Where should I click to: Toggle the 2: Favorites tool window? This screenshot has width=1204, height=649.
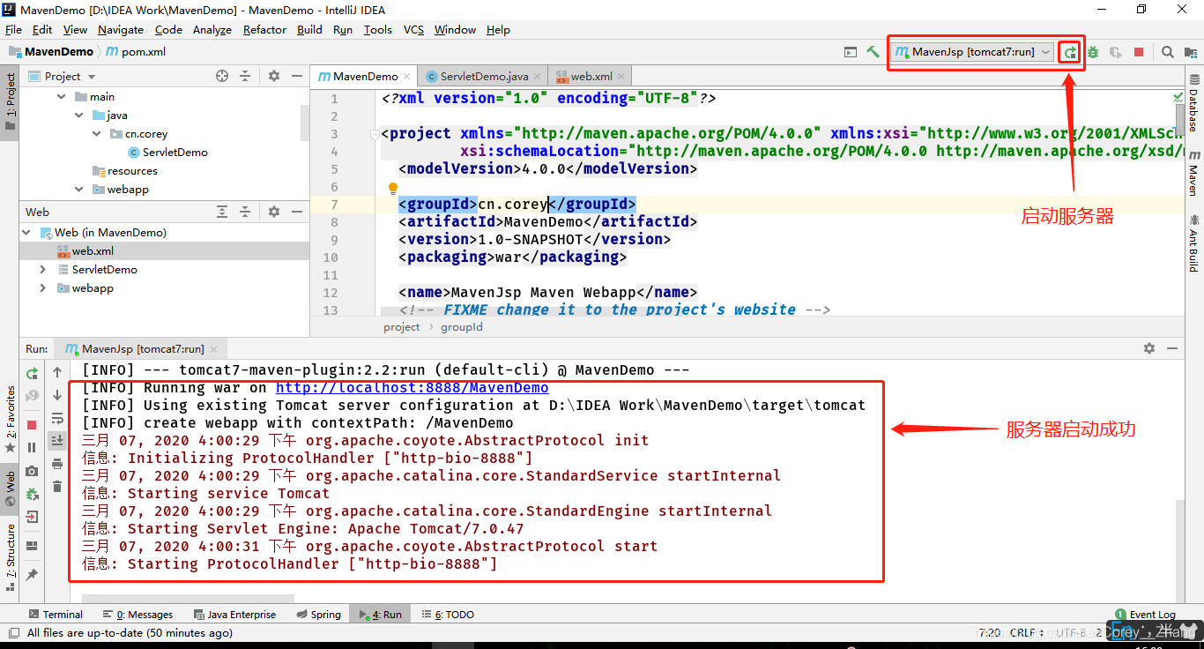point(10,419)
